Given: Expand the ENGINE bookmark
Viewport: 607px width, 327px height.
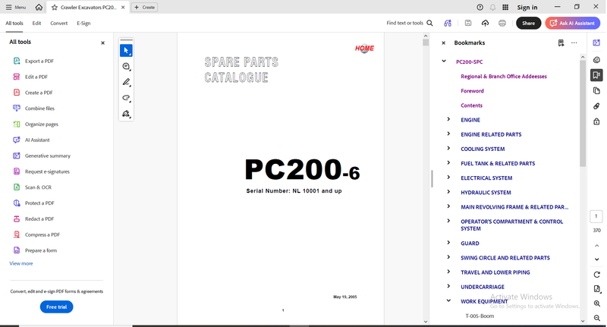Looking at the screenshot, I should [448, 120].
